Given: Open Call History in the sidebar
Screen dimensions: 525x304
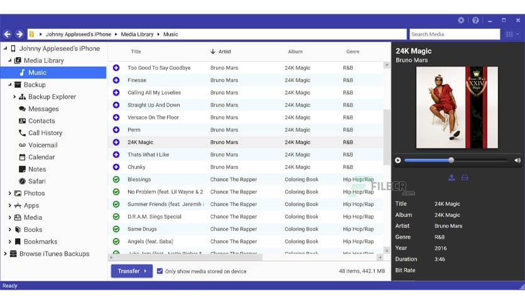Looking at the screenshot, I should [x=45, y=133].
